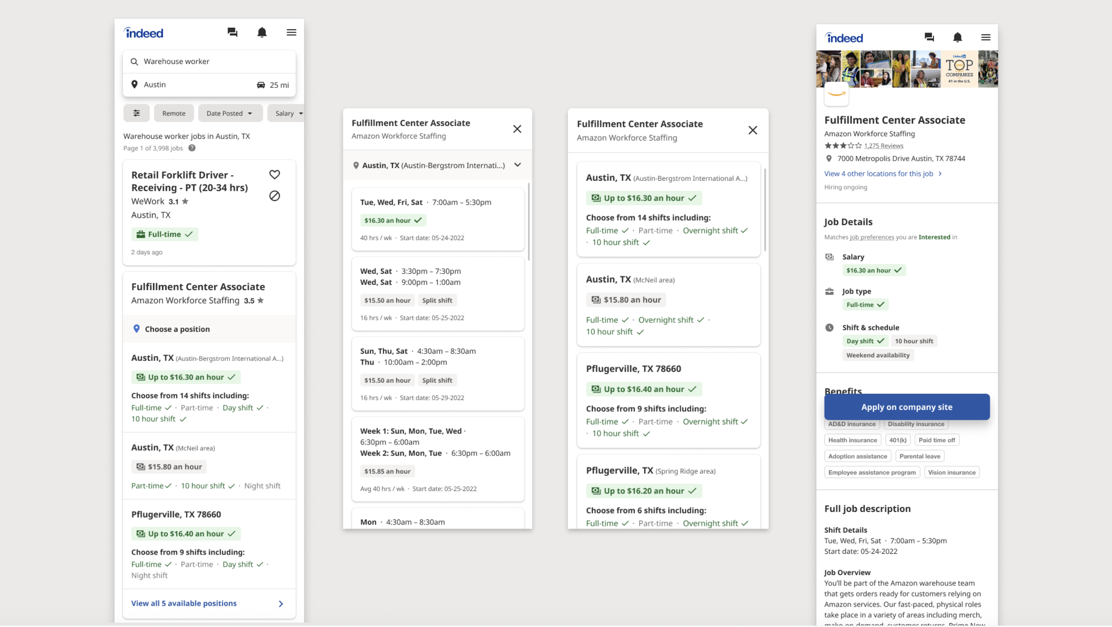Select Austin McNeil area card in locations dialog

pos(669,305)
